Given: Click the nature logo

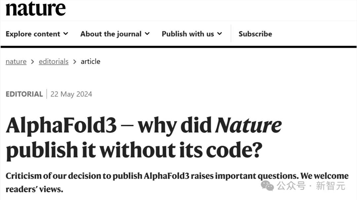Looking at the screenshot, I should tap(36, 9).
